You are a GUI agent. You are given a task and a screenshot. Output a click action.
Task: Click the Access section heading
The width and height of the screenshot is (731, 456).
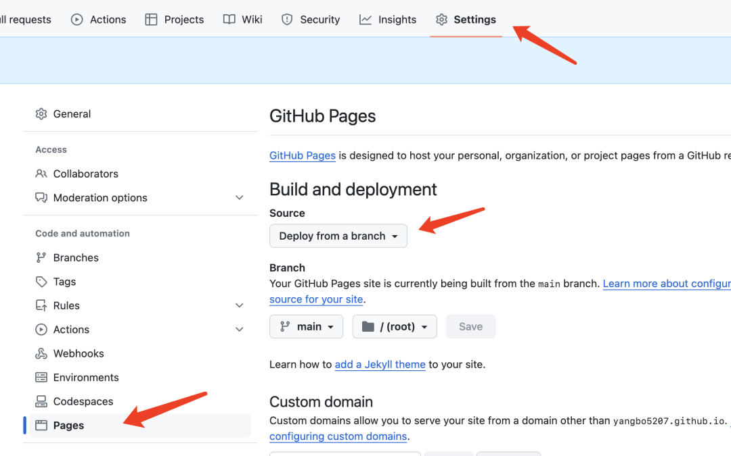pos(51,150)
